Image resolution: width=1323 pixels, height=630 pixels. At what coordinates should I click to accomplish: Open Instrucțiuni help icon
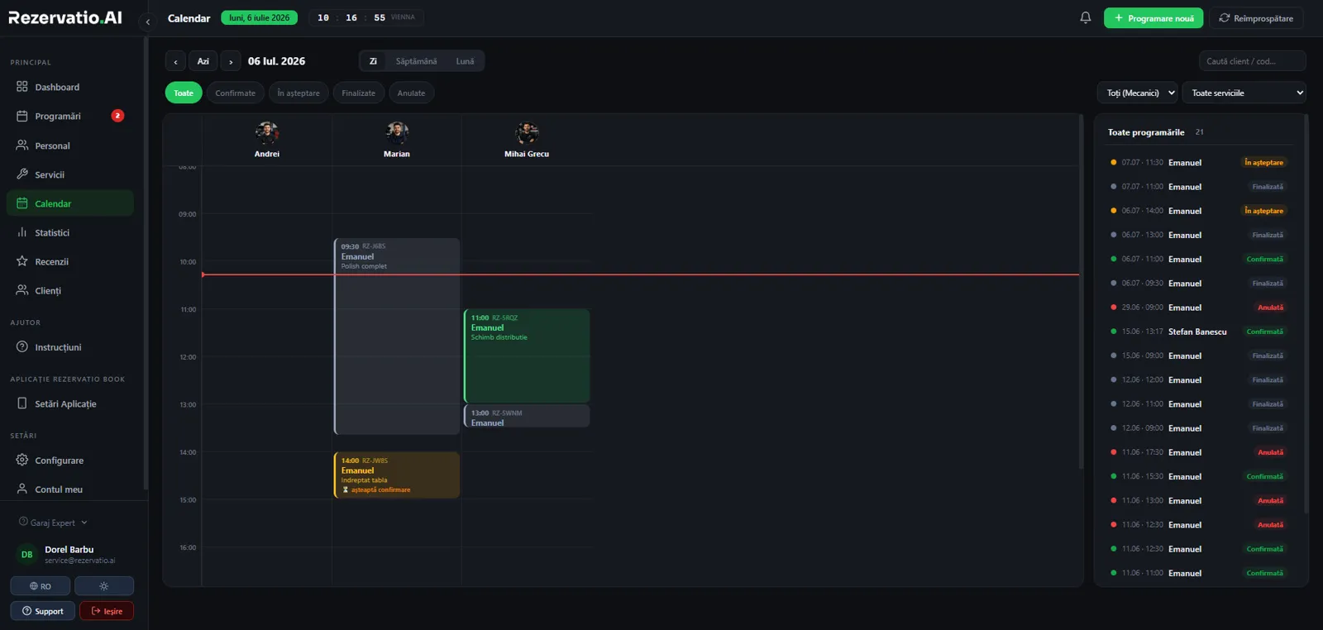pos(22,347)
